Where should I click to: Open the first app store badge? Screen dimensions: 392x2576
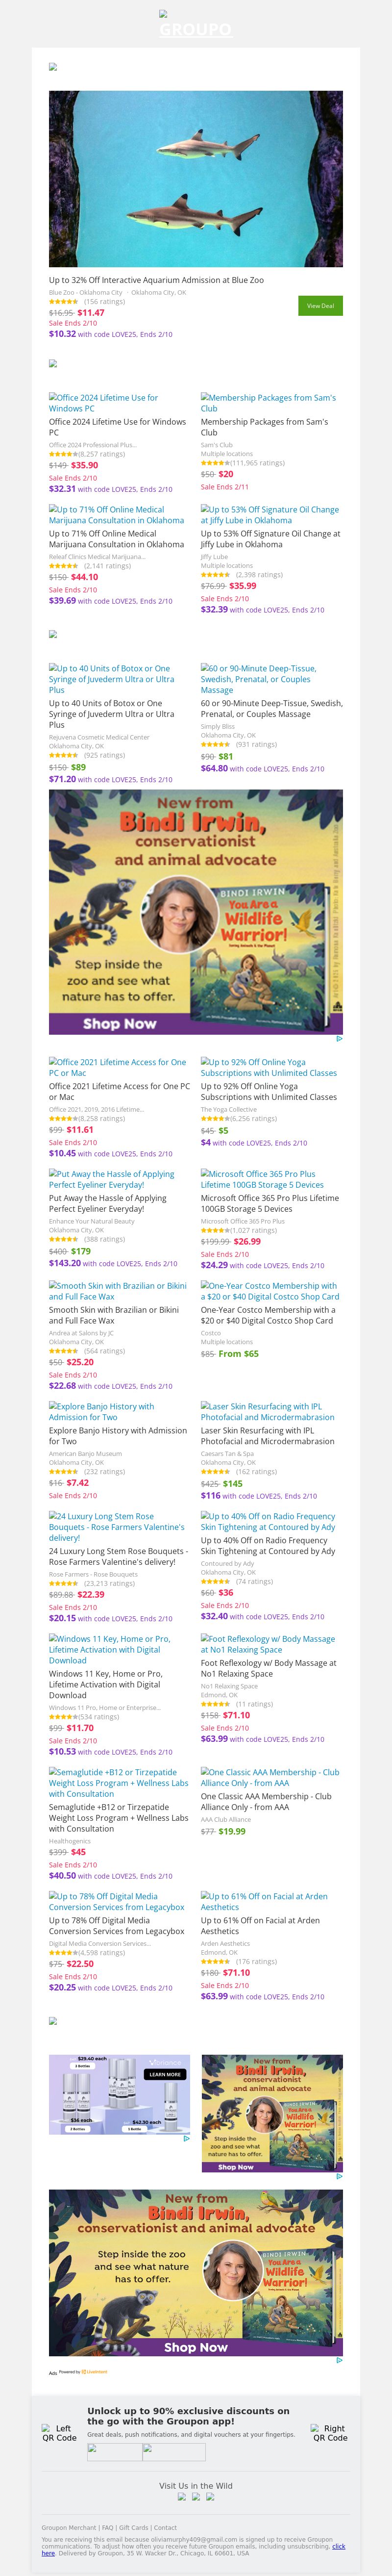pyautogui.click(x=114, y=2451)
